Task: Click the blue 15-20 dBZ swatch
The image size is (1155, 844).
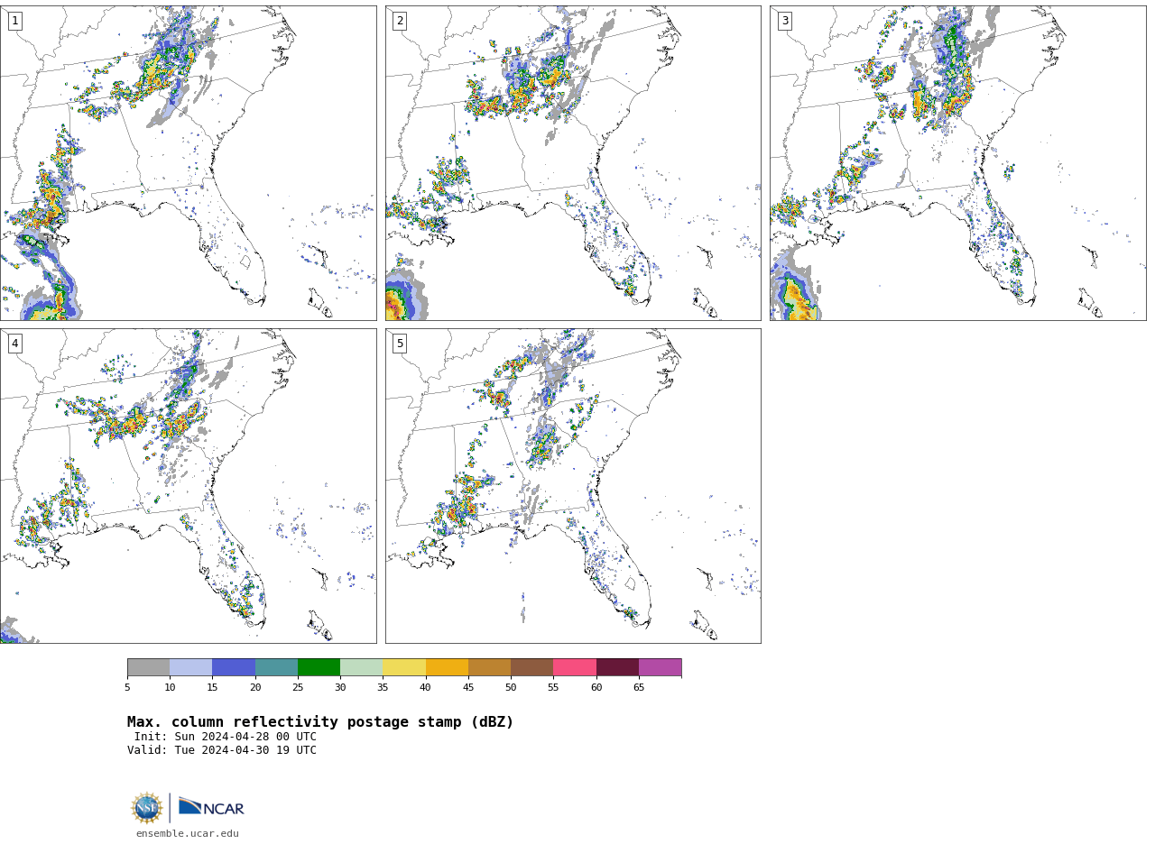Action: pyautogui.click(x=234, y=667)
